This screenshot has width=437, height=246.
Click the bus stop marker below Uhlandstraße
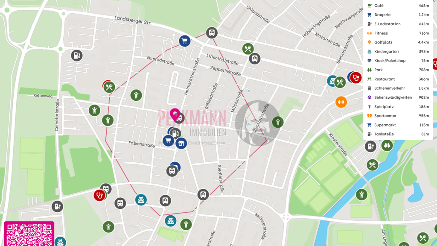[254, 59]
